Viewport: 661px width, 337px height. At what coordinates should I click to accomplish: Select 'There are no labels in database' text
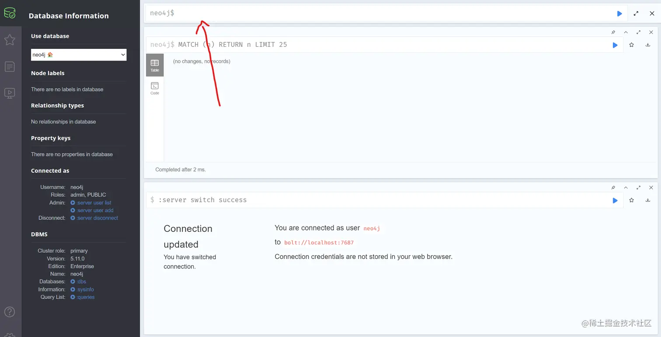coord(67,89)
